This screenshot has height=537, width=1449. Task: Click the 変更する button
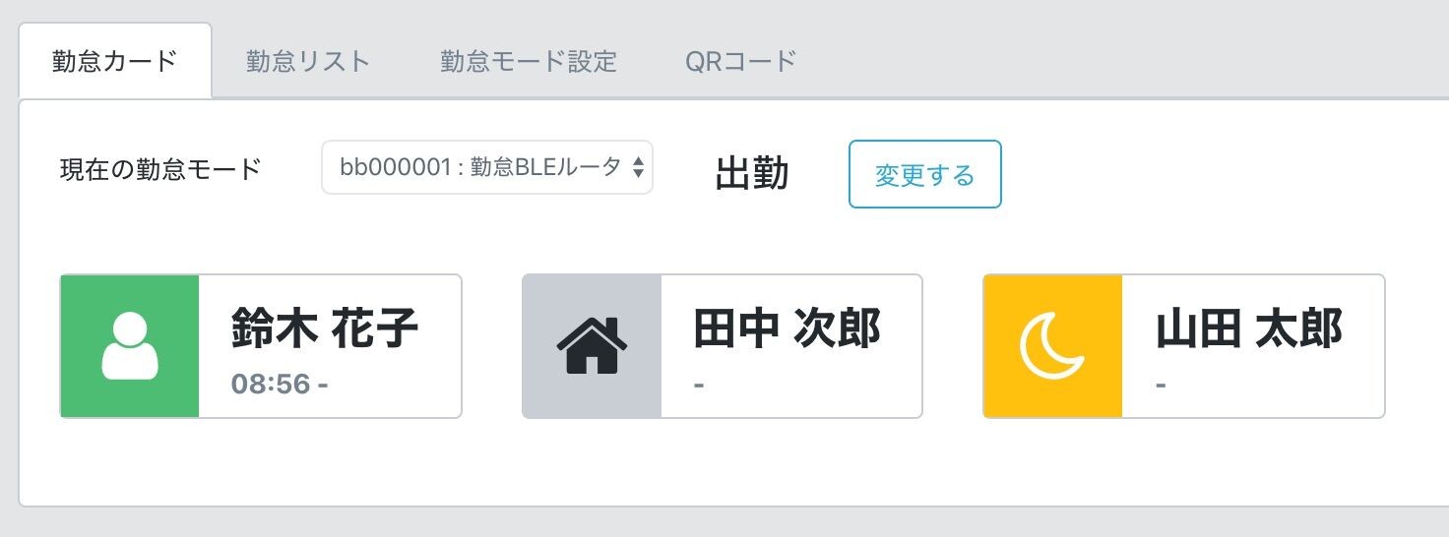(925, 174)
